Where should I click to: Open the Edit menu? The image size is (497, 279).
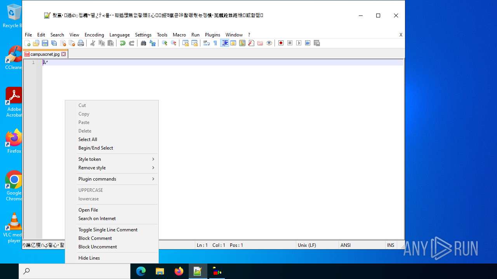tap(41, 34)
